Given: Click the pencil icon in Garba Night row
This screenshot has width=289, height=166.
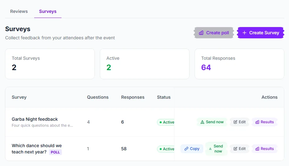Looking at the screenshot, I should (x=235, y=122).
